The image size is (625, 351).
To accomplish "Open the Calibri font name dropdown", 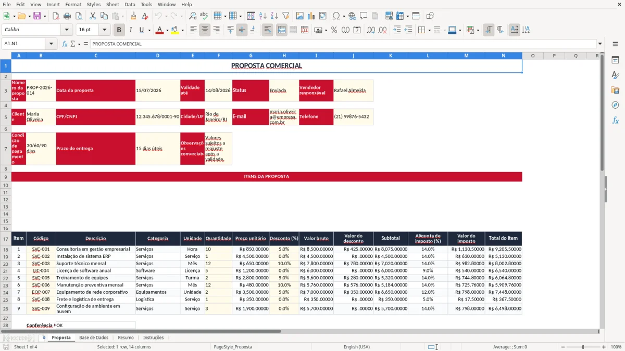I will pos(67,30).
